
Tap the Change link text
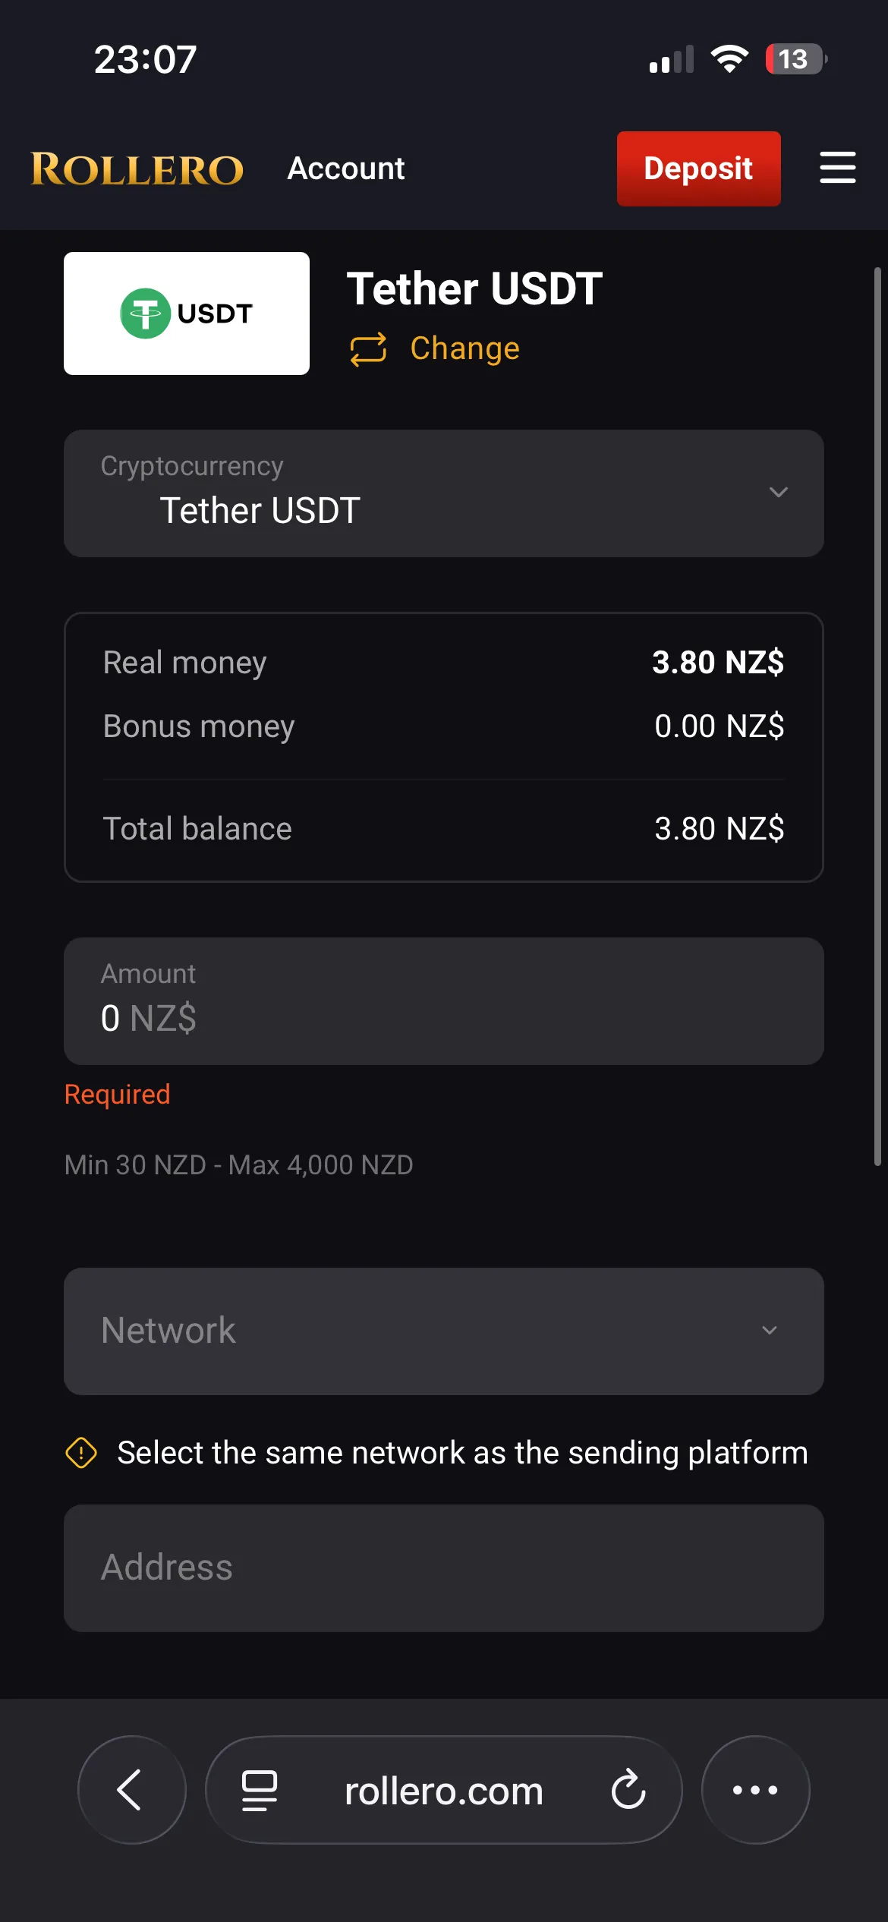coord(465,348)
